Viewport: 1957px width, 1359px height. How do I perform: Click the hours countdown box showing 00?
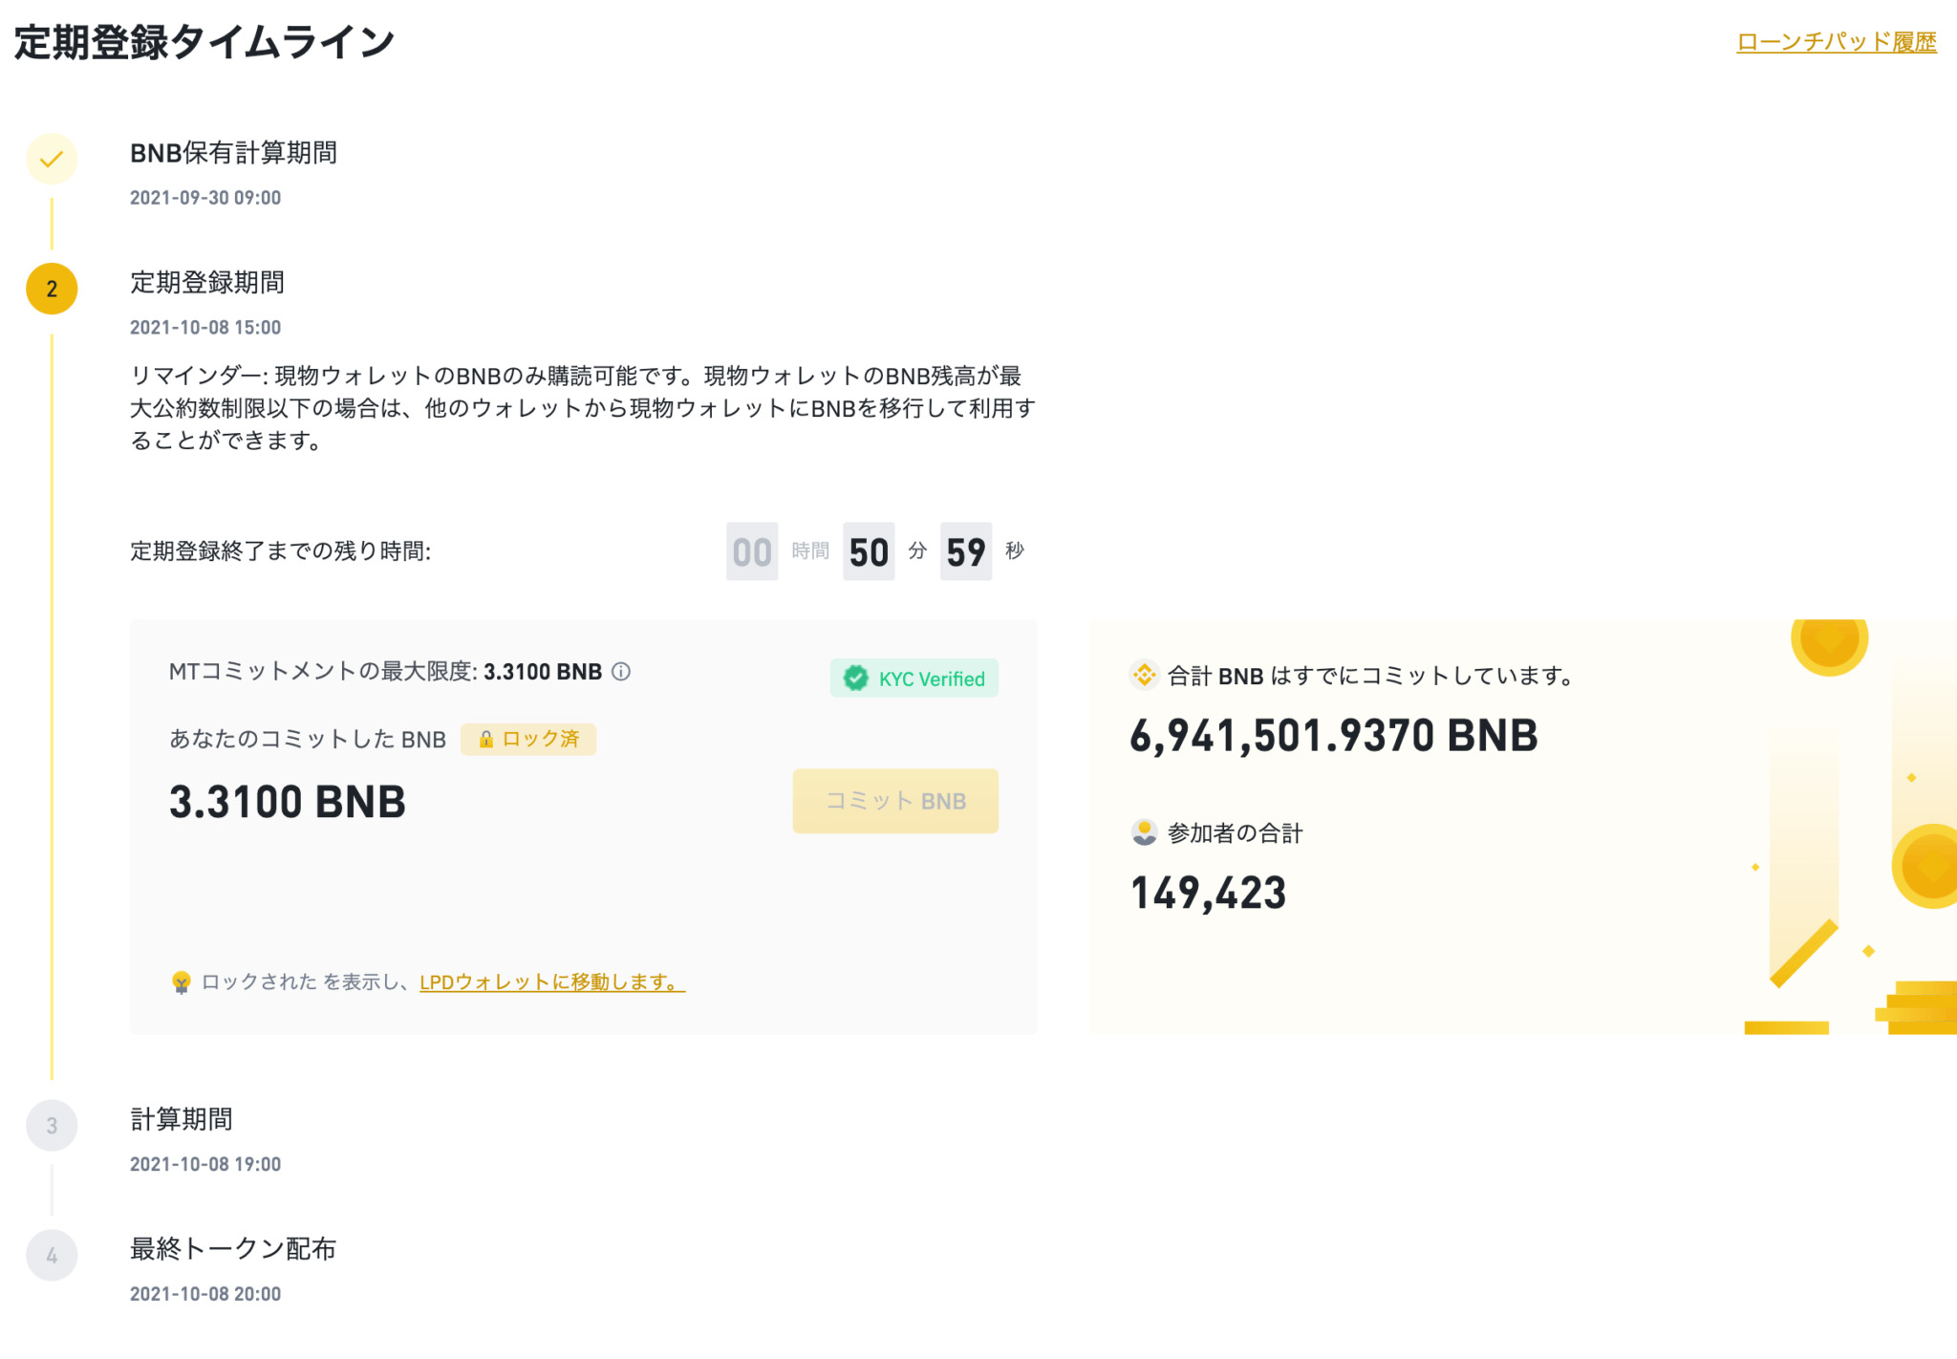[752, 551]
